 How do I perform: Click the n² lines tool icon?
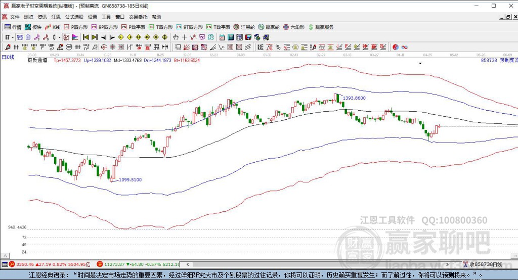[87, 47]
